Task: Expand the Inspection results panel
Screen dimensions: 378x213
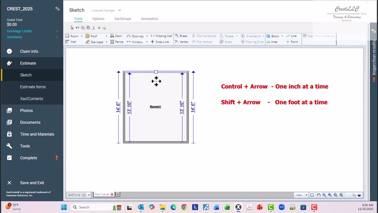Action: click(x=374, y=31)
